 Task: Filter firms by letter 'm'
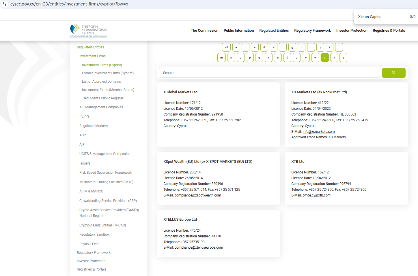[x=221, y=58]
